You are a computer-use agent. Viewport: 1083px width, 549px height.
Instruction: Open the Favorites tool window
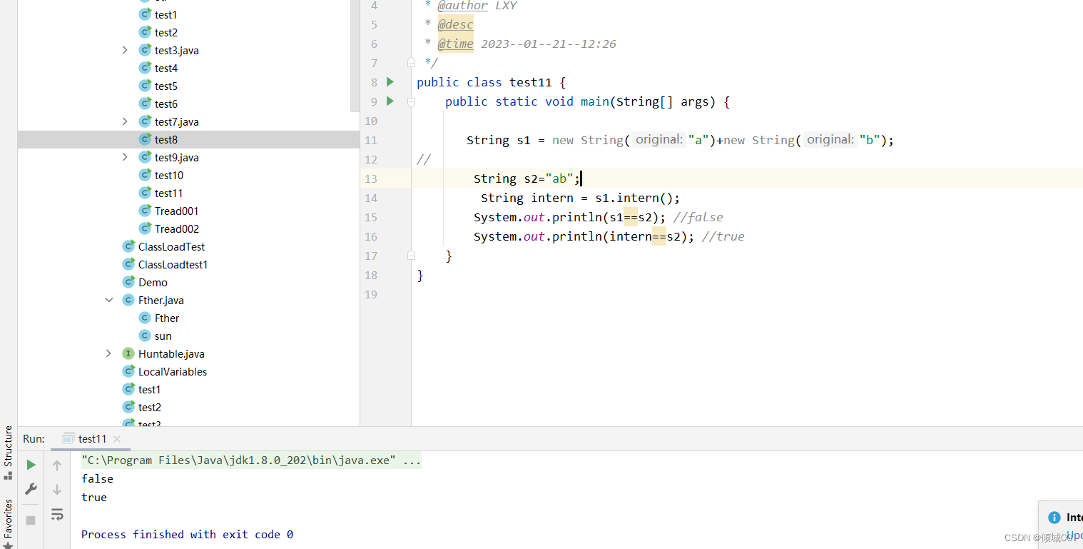click(x=9, y=523)
